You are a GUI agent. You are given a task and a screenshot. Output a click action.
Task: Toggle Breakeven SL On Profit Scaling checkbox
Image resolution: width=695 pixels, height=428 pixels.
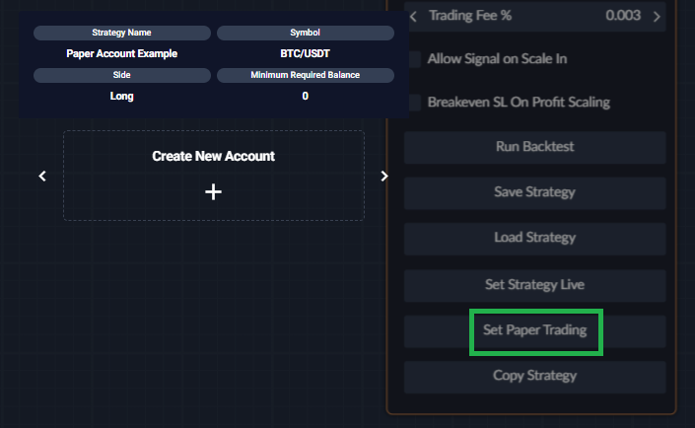coord(415,103)
